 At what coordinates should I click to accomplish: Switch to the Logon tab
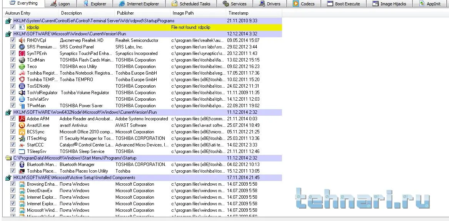pos(60,4)
